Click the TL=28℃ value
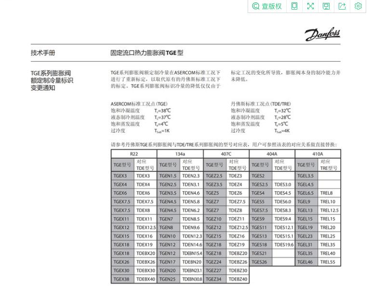 282,117
